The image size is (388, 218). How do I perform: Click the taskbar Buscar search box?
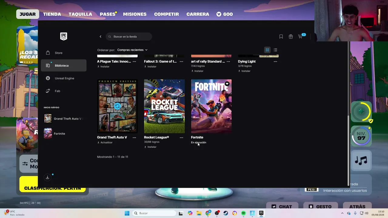[154, 213]
